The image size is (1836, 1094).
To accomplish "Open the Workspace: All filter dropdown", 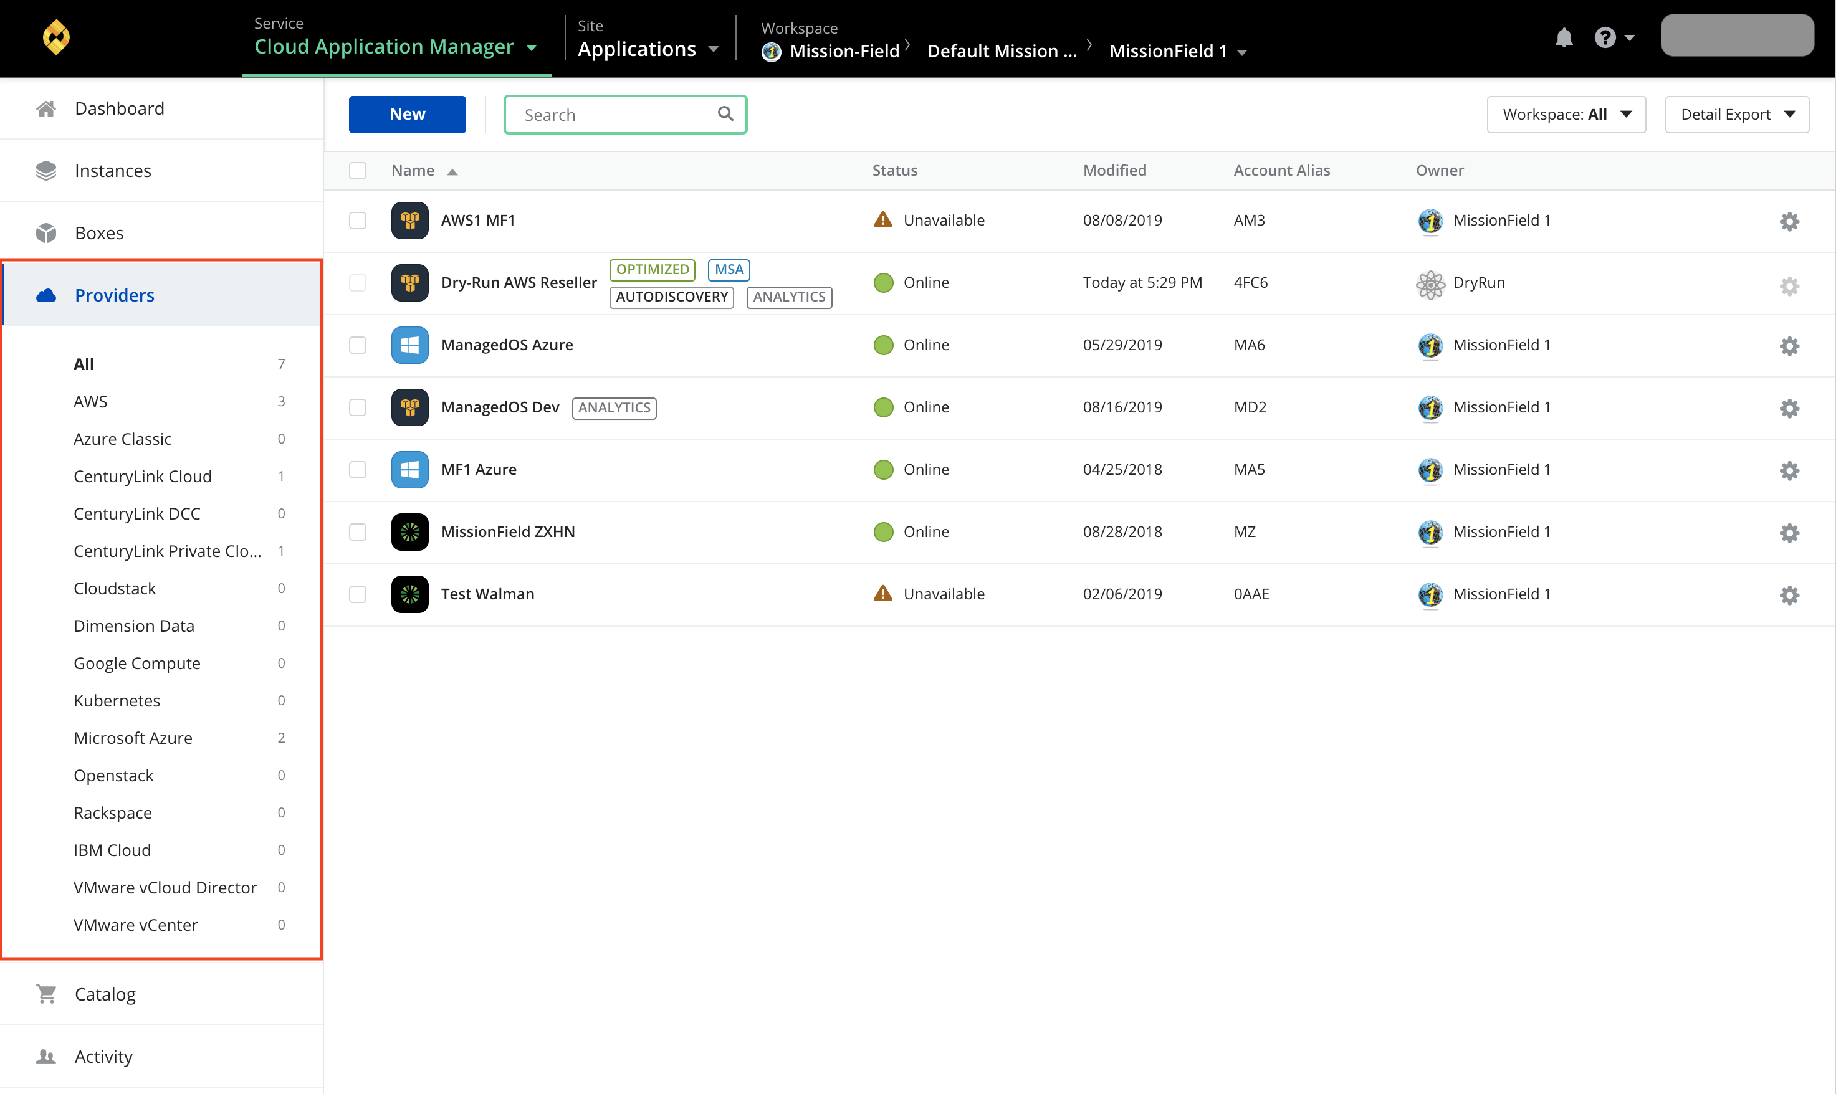I will point(1566,114).
